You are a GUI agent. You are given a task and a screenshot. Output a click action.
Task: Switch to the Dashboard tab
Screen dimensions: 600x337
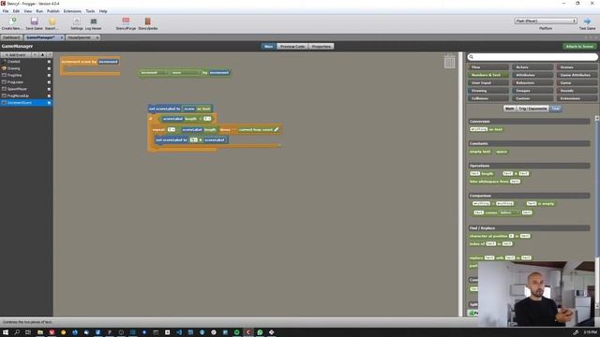(x=11, y=37)
